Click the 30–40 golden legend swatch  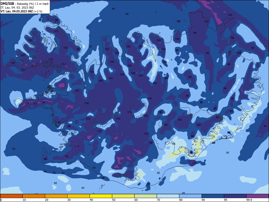point(79,196)
